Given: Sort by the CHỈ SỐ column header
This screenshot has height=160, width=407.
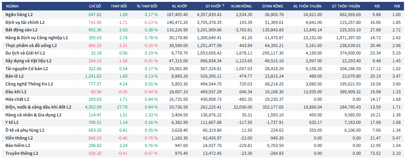Looking at the screenshot, I should tap(95, 6).
